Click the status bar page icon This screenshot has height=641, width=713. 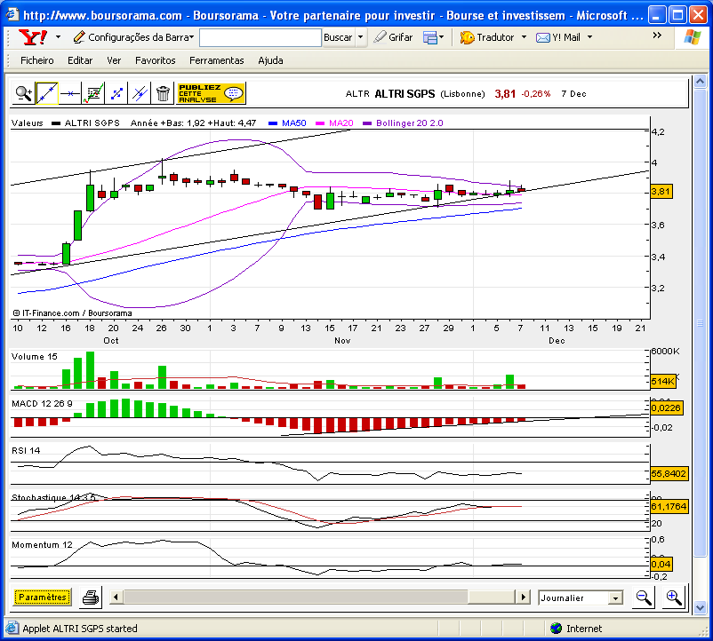coord(12,629)
